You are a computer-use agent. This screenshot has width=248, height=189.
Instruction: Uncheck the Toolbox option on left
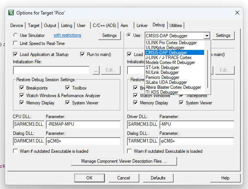[68, 88]
